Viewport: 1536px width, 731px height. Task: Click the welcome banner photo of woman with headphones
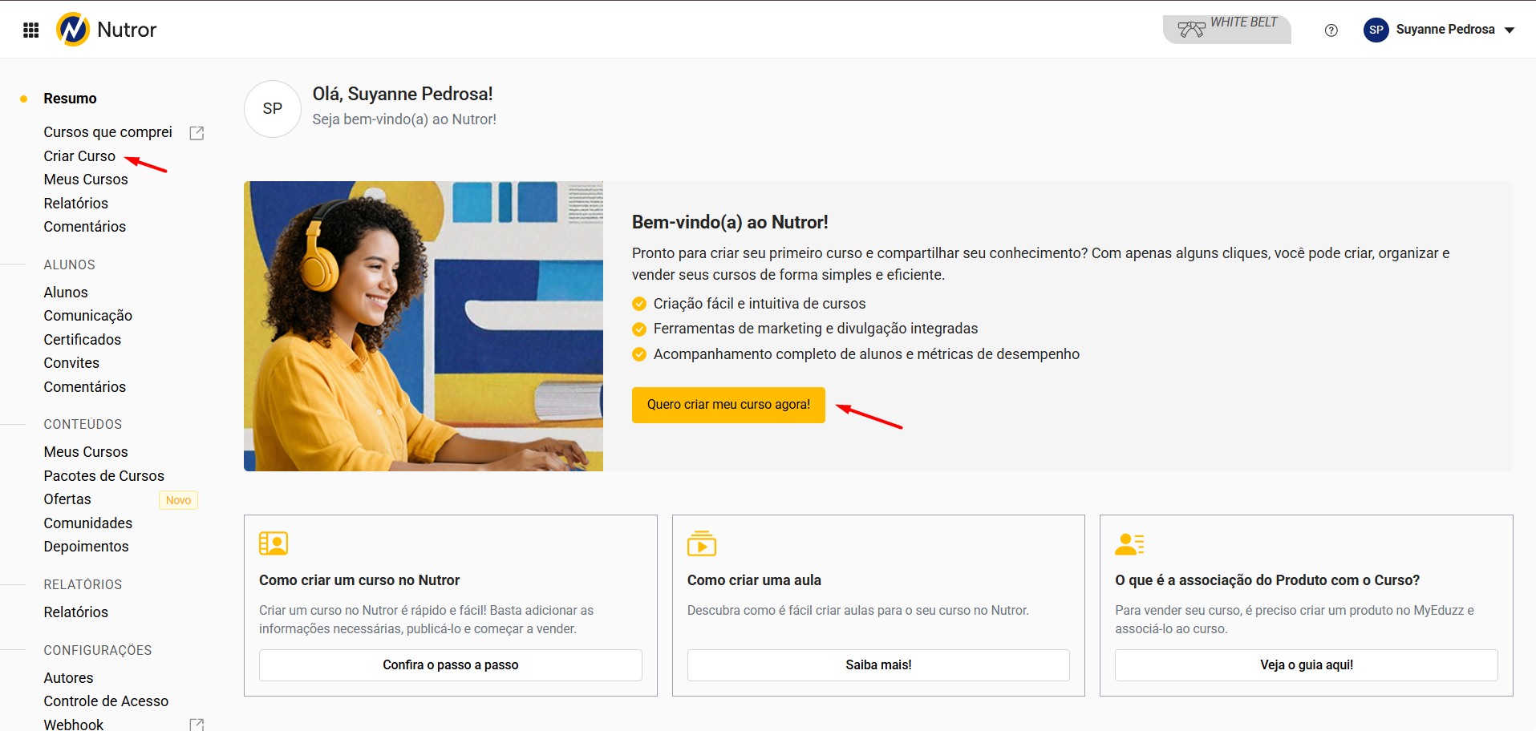point(424,326)
